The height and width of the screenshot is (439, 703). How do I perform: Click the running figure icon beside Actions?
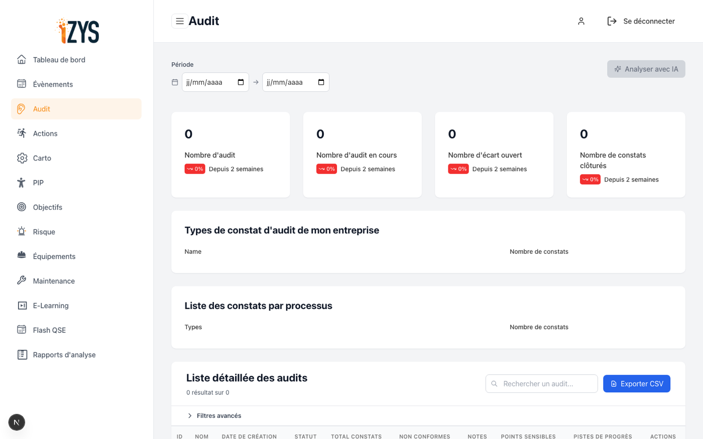[x=22, y=133]
